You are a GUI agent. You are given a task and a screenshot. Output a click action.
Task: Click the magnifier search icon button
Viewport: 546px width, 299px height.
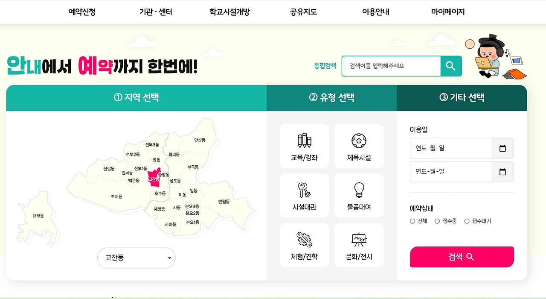[451, 66]
